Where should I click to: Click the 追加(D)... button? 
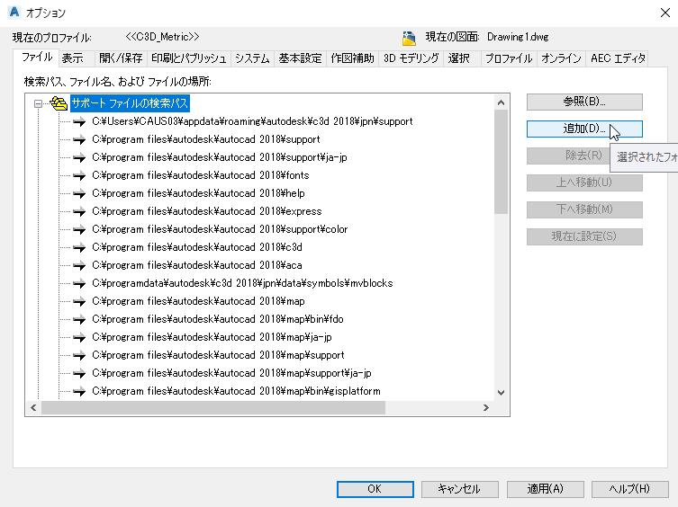[x=584, y=129]
